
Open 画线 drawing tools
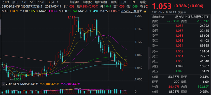click(113, 2)
